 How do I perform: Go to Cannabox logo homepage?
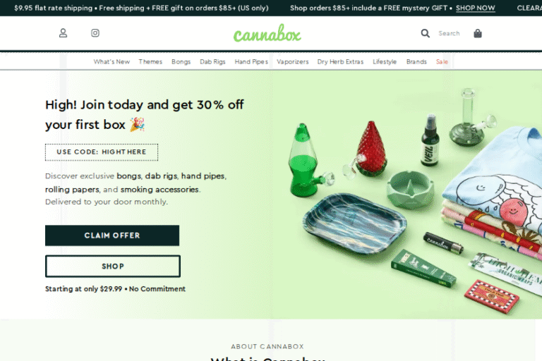(267, 34)
